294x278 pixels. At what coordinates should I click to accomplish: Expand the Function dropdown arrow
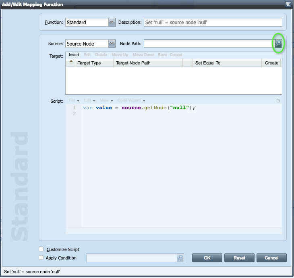click(112, 22)
